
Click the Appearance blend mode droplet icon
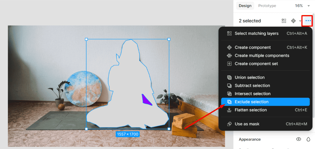click(308, 139)
